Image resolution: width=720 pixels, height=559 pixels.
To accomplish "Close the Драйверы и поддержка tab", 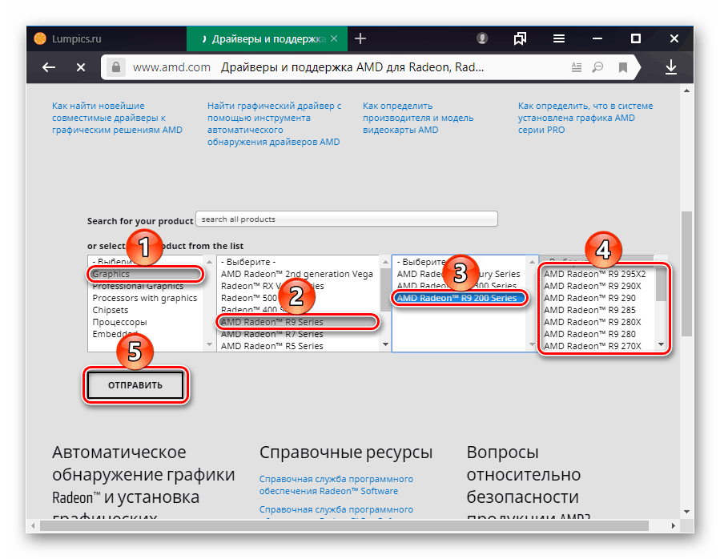I will (x=334, y=38).
